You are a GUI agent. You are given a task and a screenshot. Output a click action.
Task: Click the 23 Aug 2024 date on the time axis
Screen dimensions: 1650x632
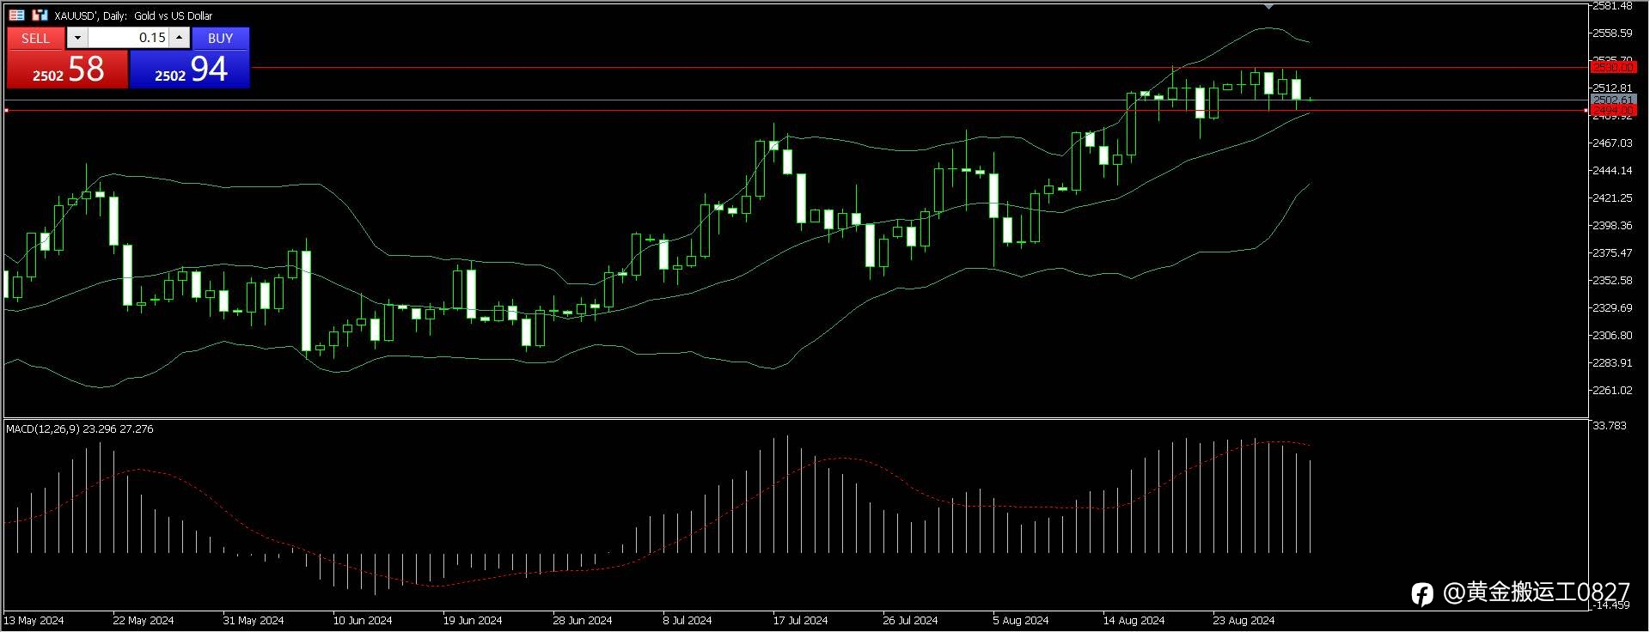[x=1244, y=620]
